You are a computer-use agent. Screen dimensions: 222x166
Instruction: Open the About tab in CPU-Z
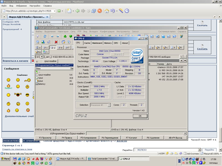click(125, 43)
